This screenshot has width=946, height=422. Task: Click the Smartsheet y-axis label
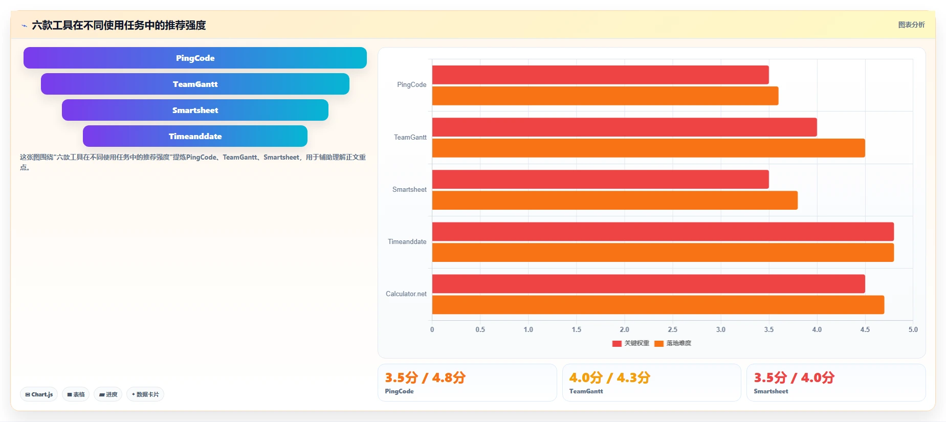click(x=409, y=189)
